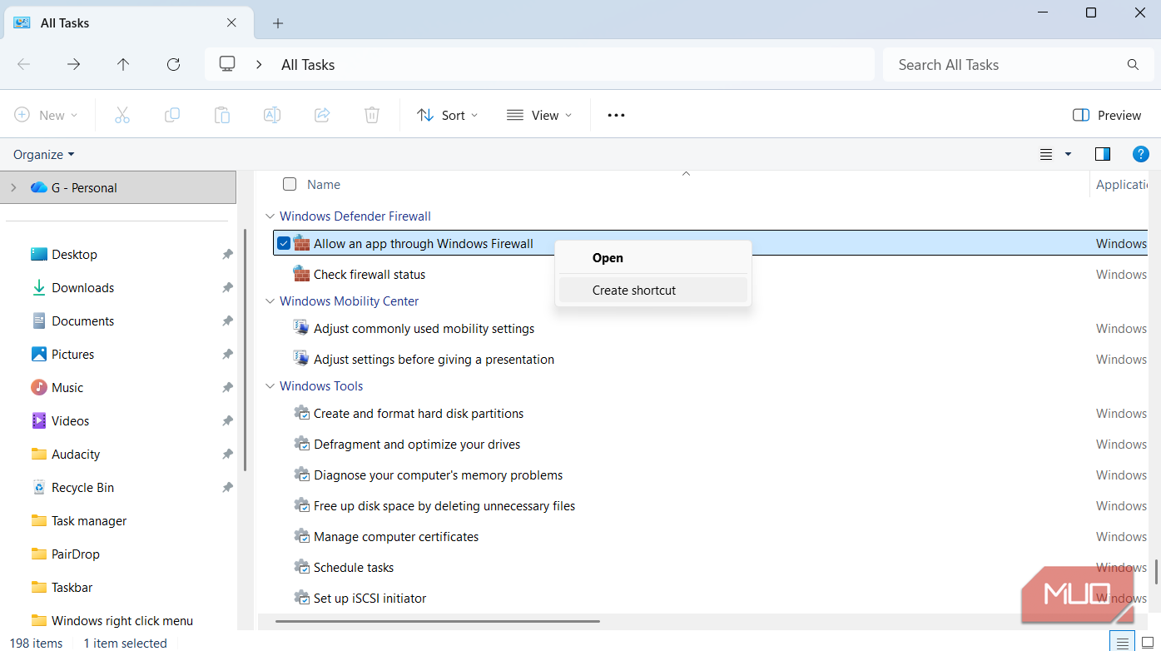
Task: Click the Pictures icon in sidebar
Action: point(39,354)
